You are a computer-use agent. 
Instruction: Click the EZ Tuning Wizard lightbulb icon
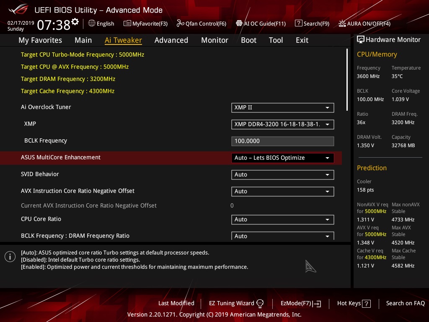point(260,304)
